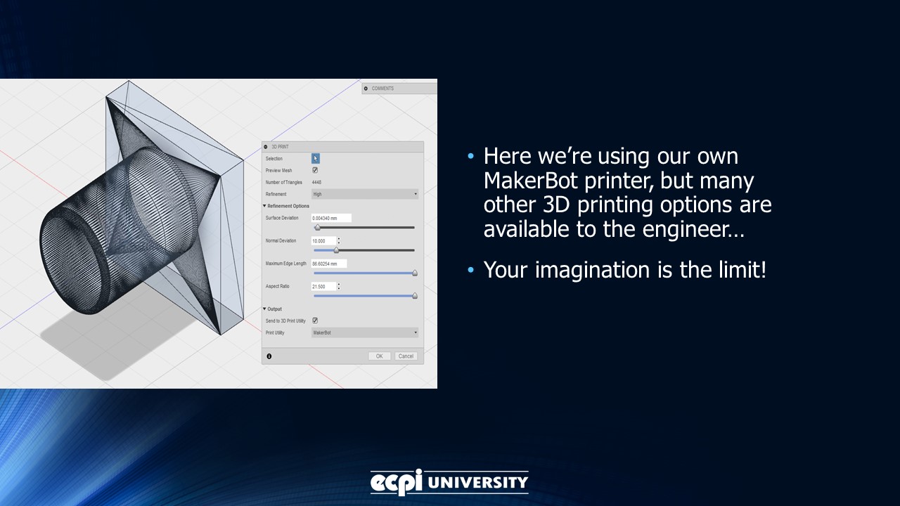This screenshot has height=506, width=900.
Task: Click the ECPI University logo
Action: coord(450,483)
